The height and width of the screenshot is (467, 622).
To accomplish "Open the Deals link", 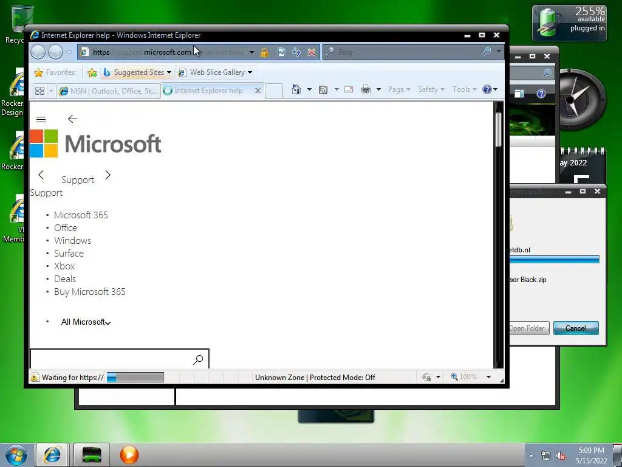I will (x=65, y=278).
